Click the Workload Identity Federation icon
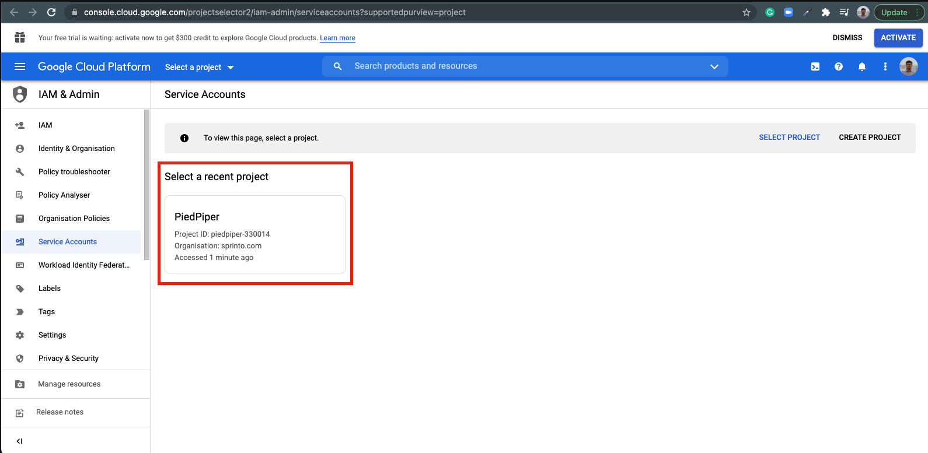 click(x=20, y=265)
